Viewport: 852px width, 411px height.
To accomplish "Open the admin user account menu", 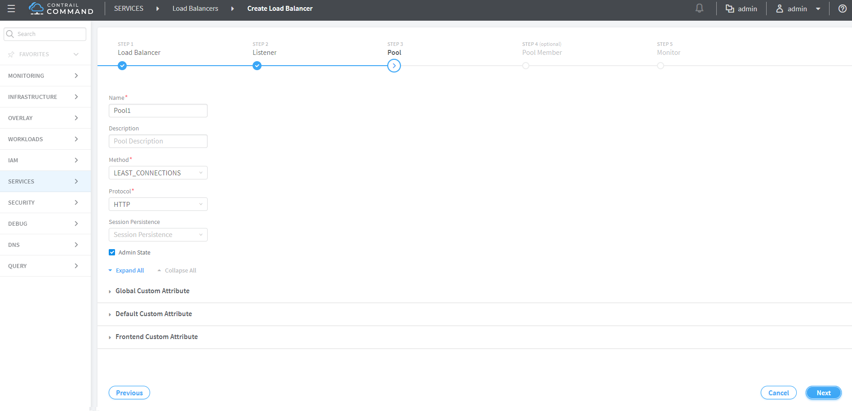I will click(798, 9).
